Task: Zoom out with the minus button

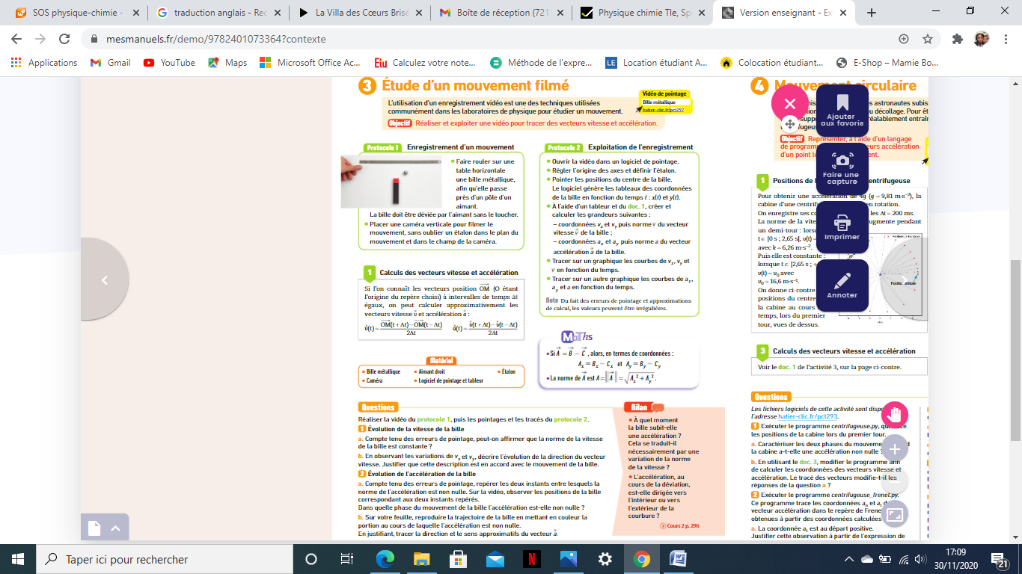Action: pyautogui.click(x=895, y=481)
